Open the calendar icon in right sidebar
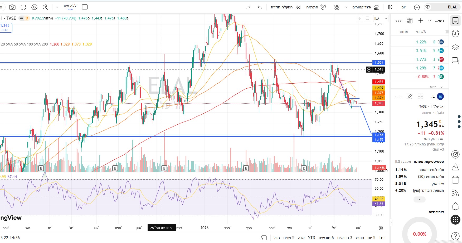The height and width of the screenshot is (243, 462). [455, 180]
